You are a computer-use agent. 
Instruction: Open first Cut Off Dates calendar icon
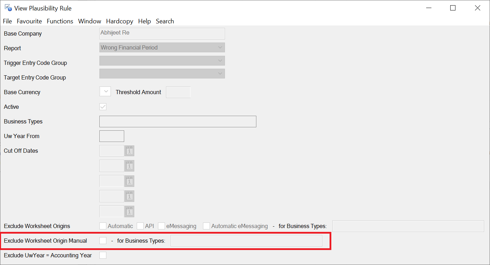[x=129, y=151]
